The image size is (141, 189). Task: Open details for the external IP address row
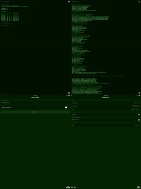139,120
